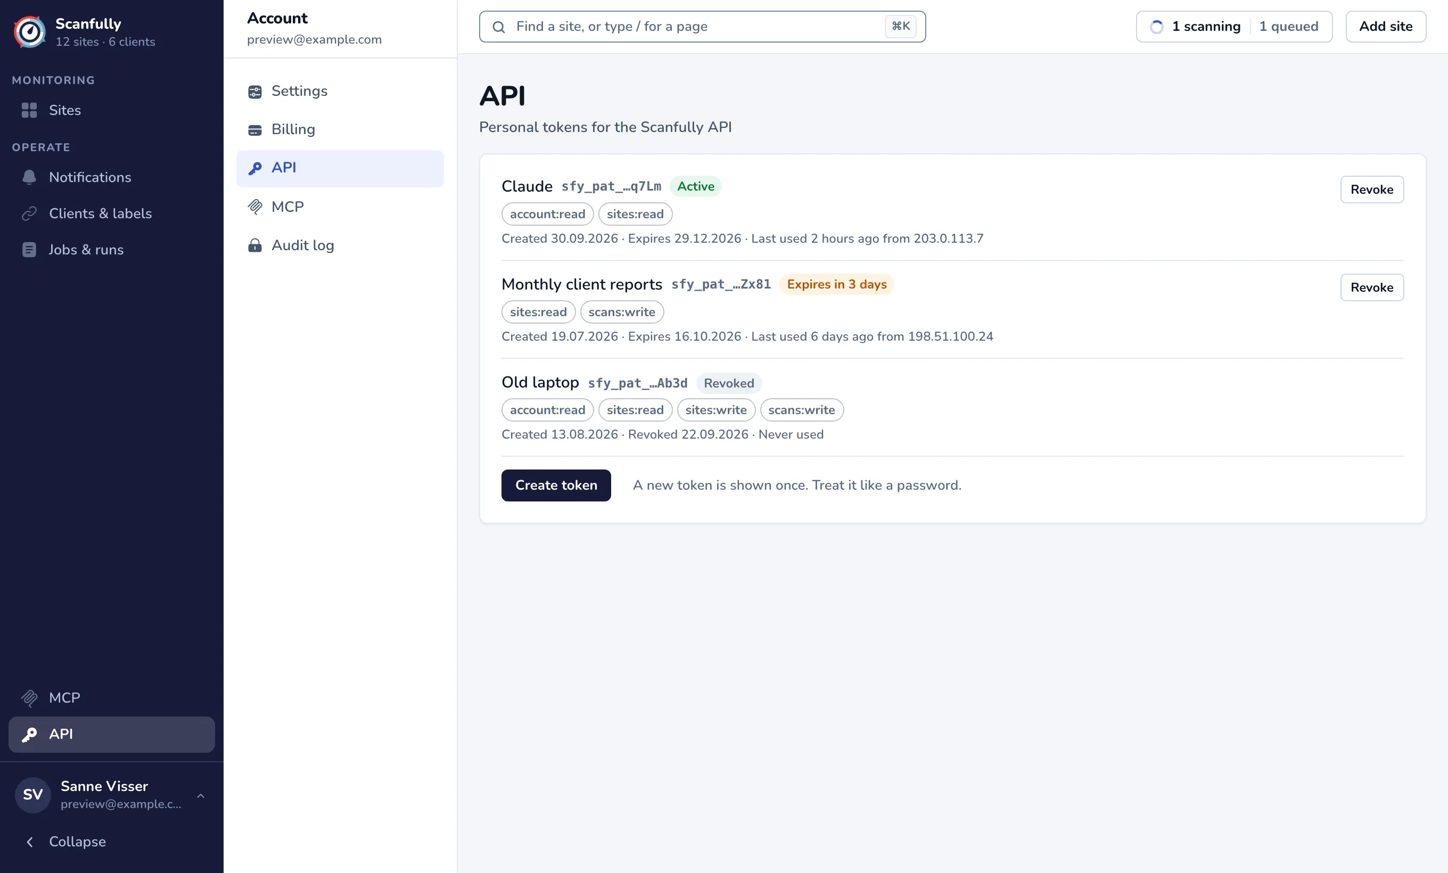Click the MCP icon in dark sidebar
This screenshot has height=873, width=1448.
[29, 698]
